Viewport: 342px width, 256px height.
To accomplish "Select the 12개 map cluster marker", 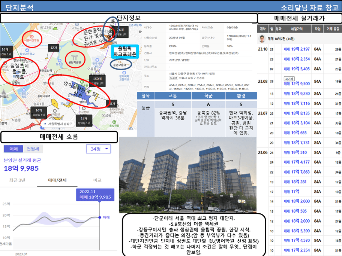I will 53,48.
